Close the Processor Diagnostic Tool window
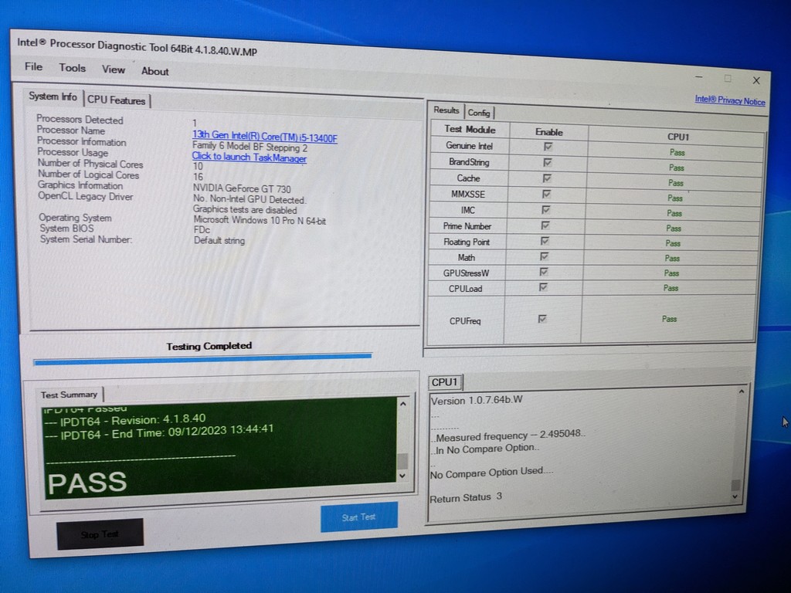This screenshot has width=791, height=593. [x=756, y=80]
